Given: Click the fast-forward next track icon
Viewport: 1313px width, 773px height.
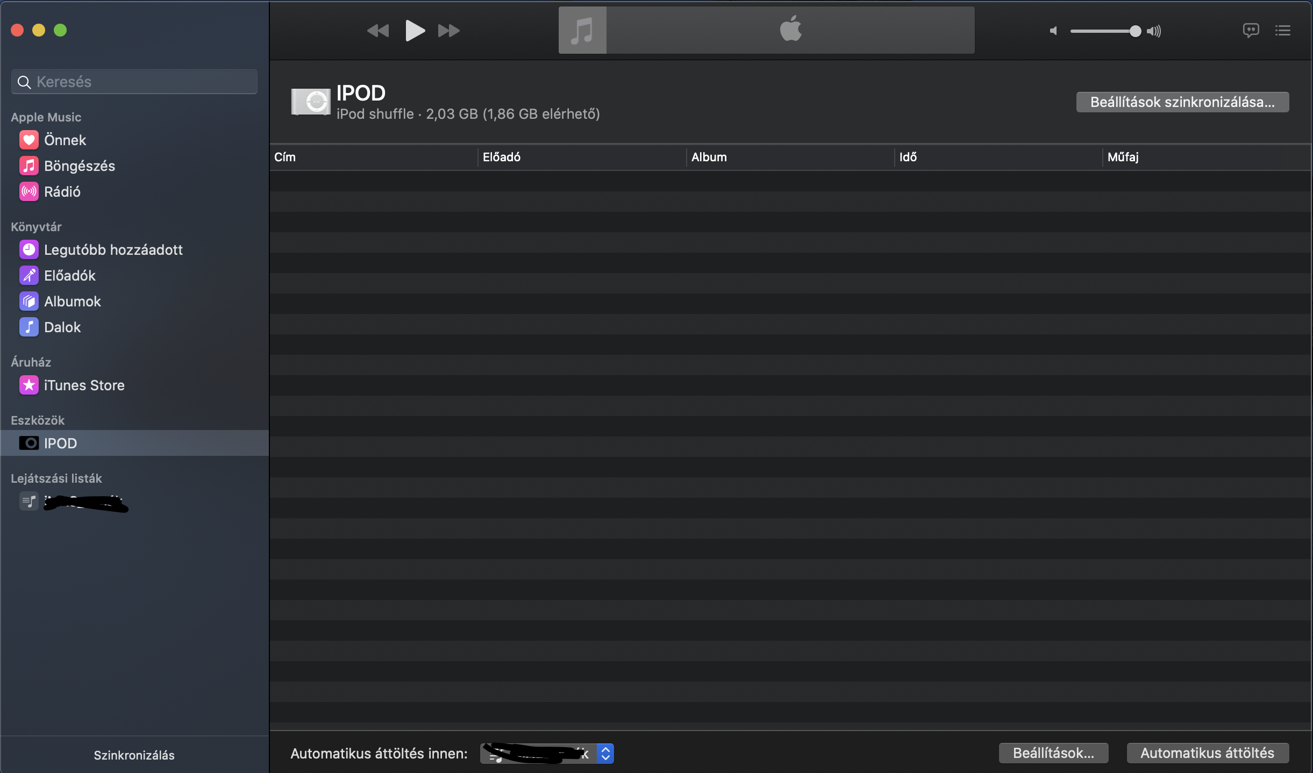Looking at the screenshot, I should click(448, 31).
